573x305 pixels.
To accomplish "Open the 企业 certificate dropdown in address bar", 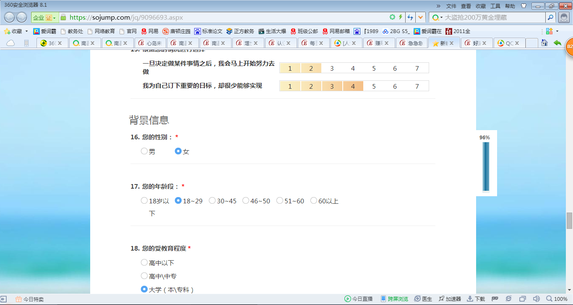I will pos(44,18).
